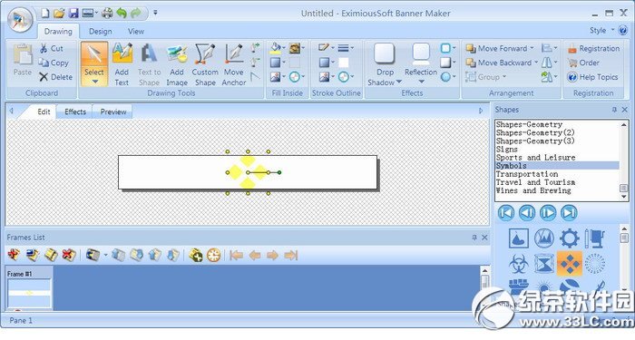Select Travel and Tourism category
The image size is (635, 340).
point(535,182)
